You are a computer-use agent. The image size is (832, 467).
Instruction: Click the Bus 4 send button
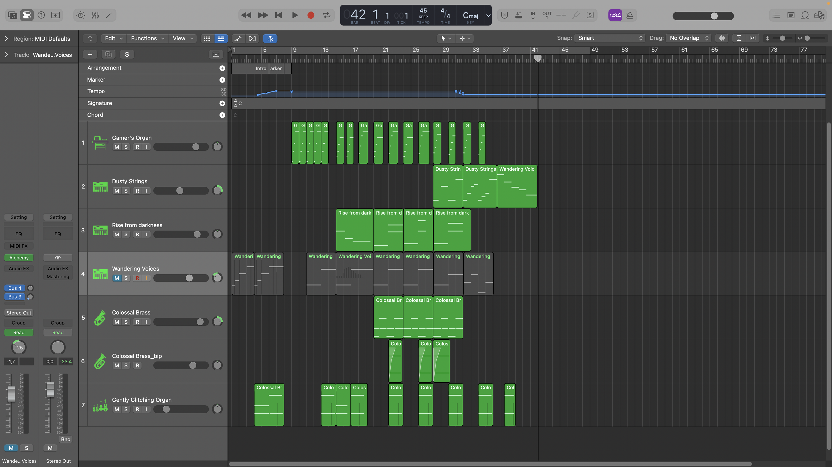(15, 288)
